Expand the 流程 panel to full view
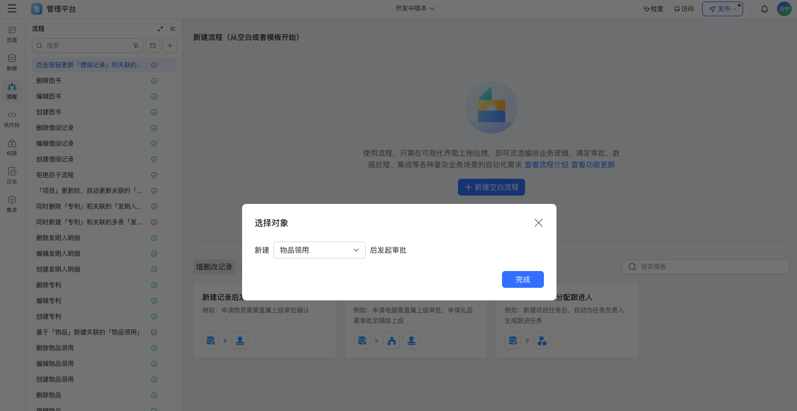 point(160,29)
